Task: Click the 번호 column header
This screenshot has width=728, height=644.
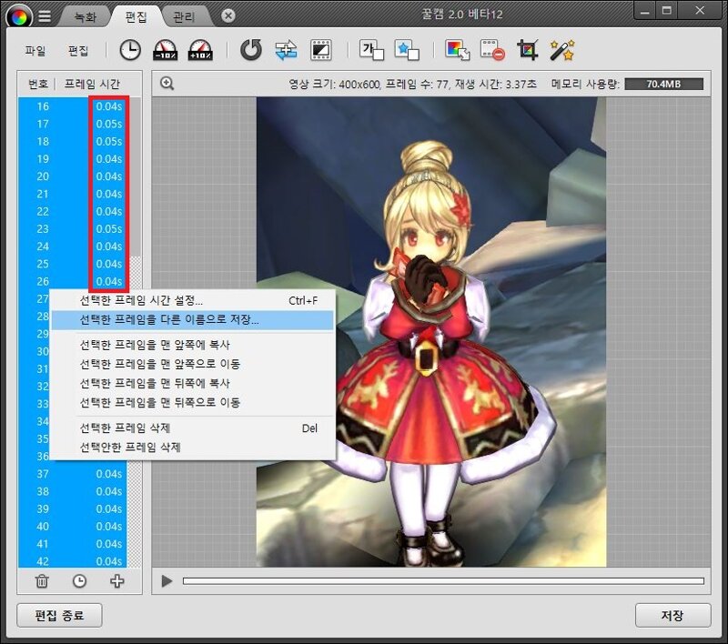Action: (x=38, y=84)
